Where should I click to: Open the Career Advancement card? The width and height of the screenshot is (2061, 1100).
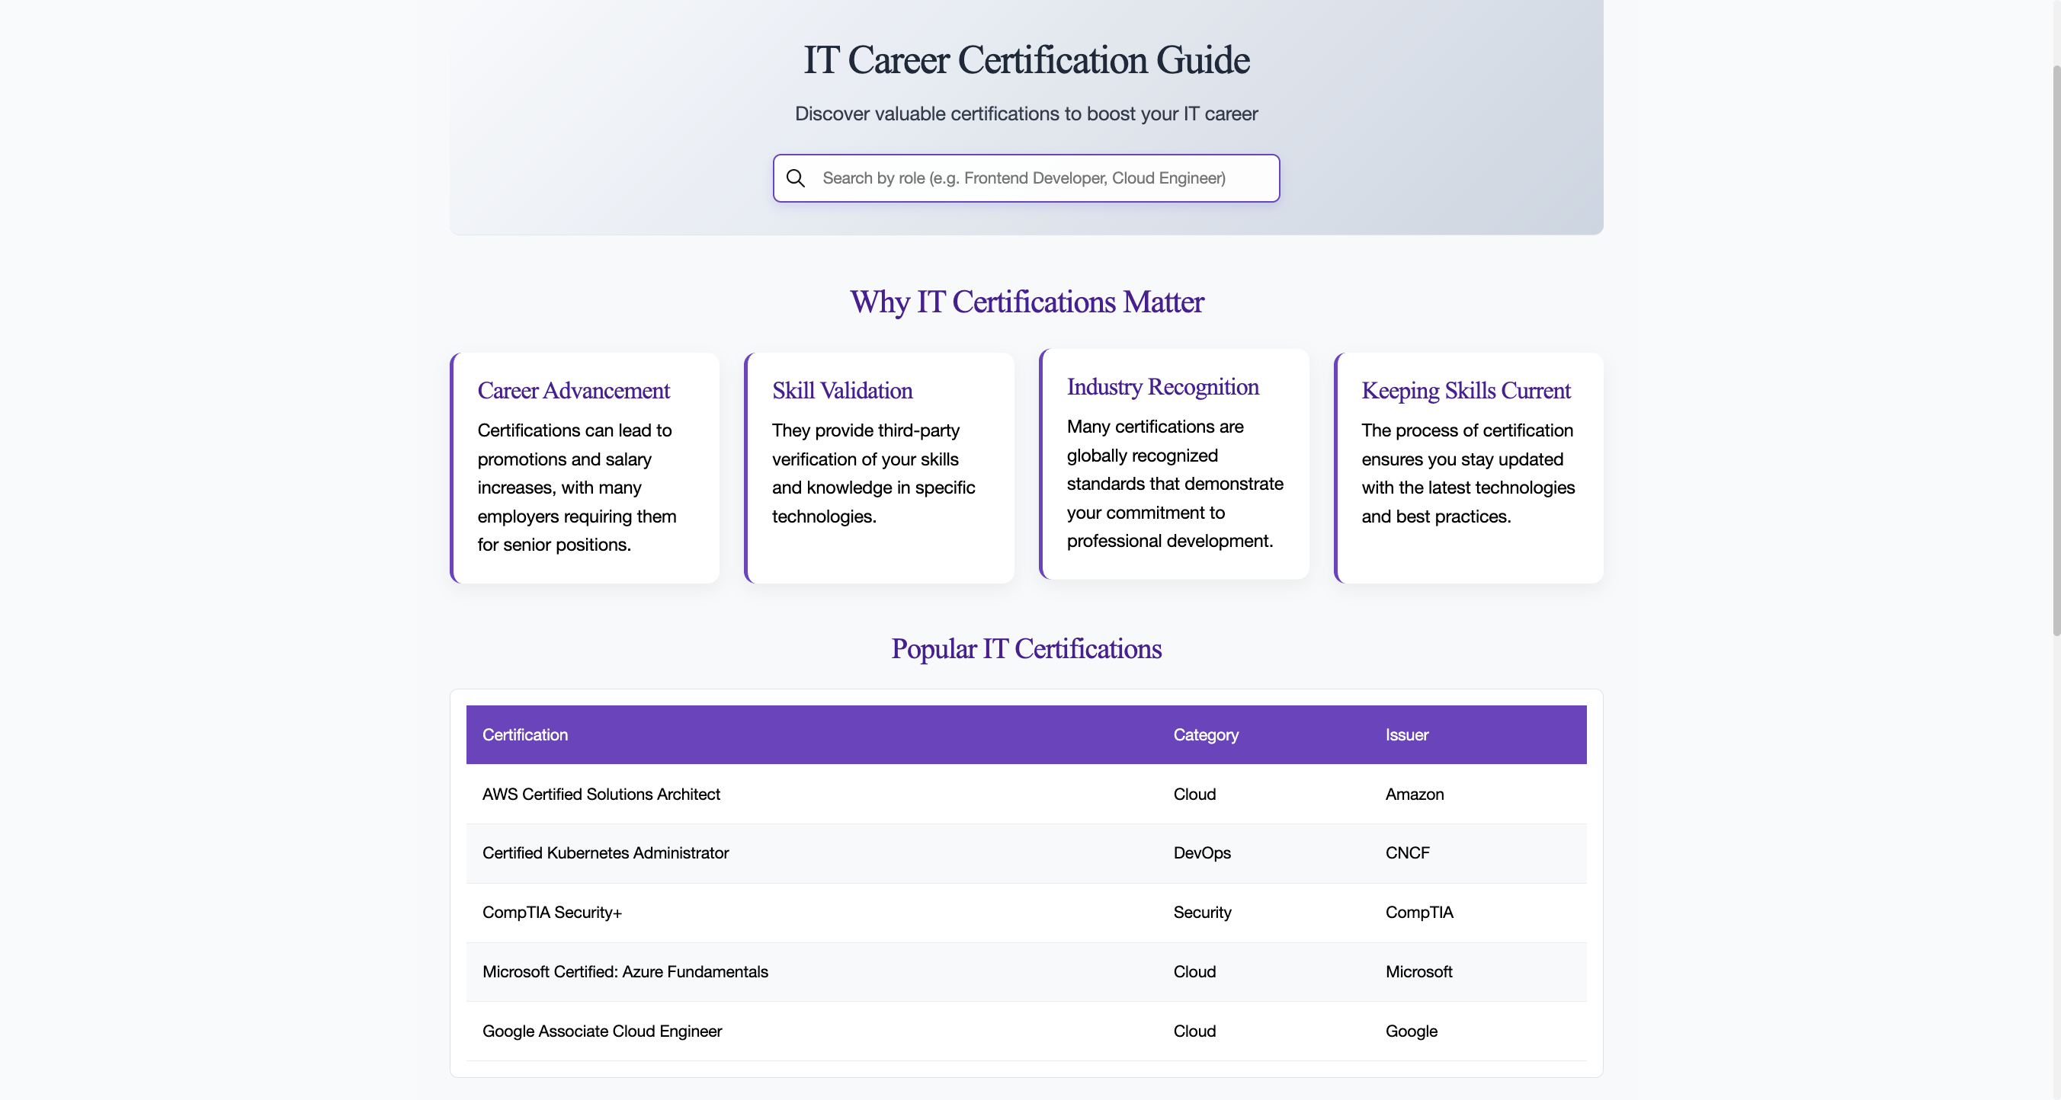[x=585, y=468]
